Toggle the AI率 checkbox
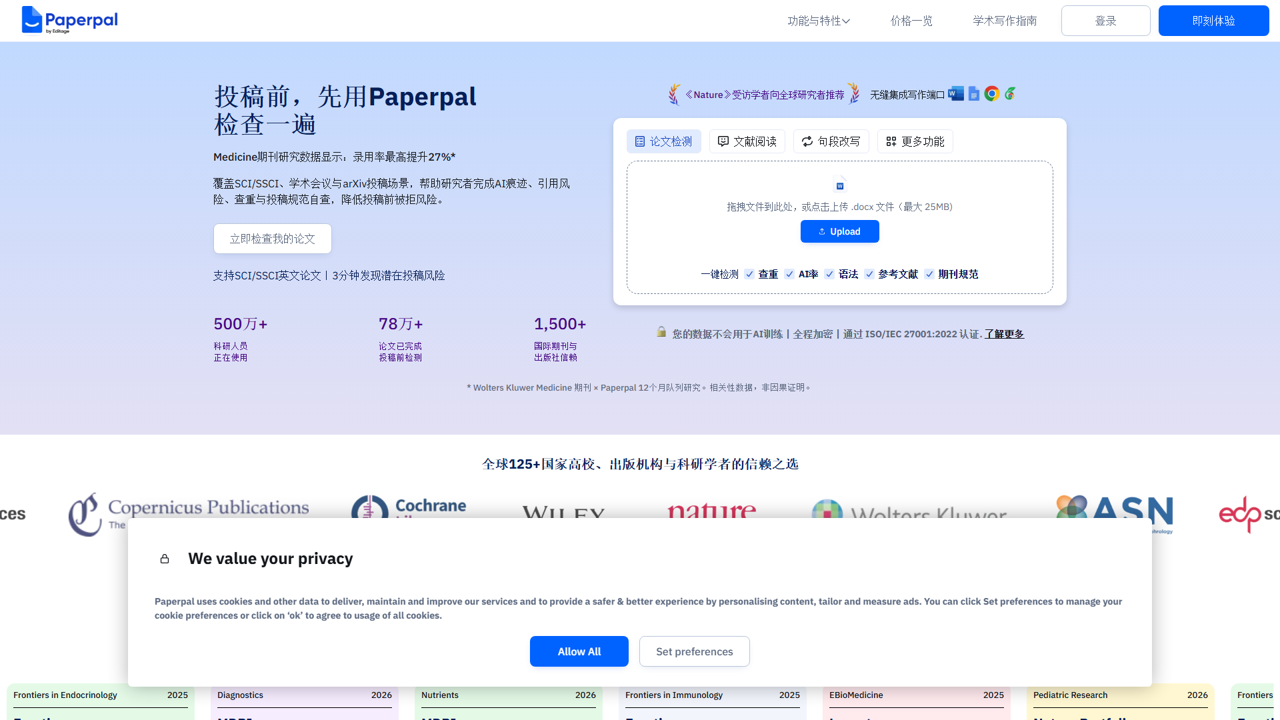Viewport: 1280px width, 720px height. 789,274
